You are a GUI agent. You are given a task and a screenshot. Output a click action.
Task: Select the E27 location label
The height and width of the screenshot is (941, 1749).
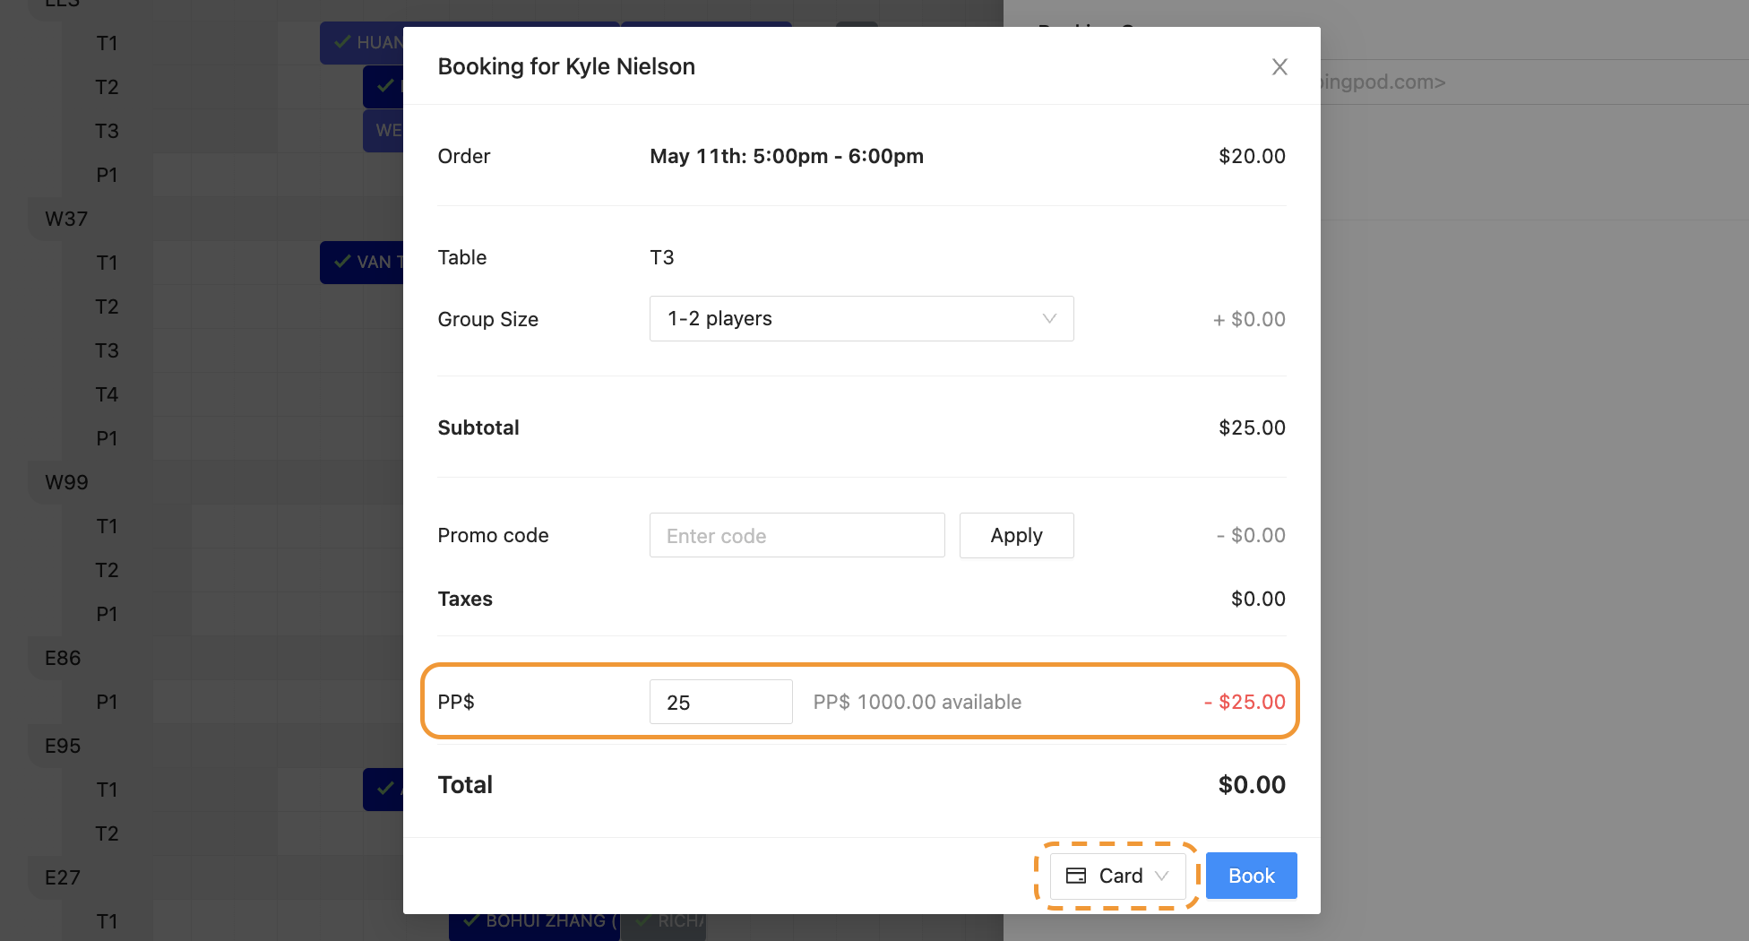pyautogui.click(x=63, y=877)
